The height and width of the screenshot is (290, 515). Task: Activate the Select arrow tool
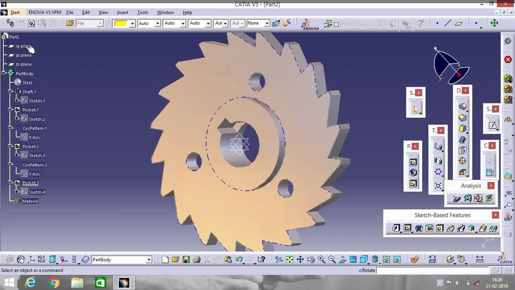(416, 109)
